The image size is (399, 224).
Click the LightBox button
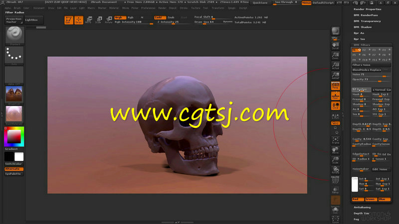[x=33, y=20]
